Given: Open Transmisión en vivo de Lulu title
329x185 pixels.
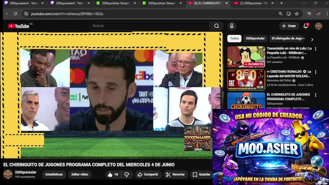Looking at the screenshot, I should coord(289,50).
